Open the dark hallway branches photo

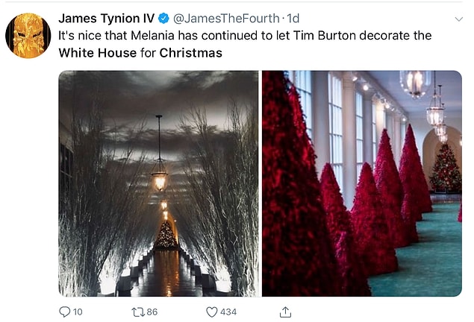(158, 183)
